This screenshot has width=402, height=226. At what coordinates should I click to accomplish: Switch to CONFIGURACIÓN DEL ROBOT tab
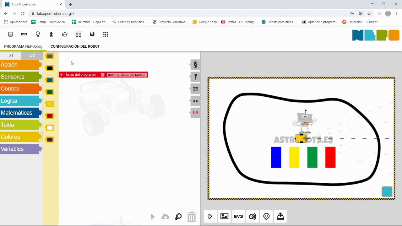point(75,46)
